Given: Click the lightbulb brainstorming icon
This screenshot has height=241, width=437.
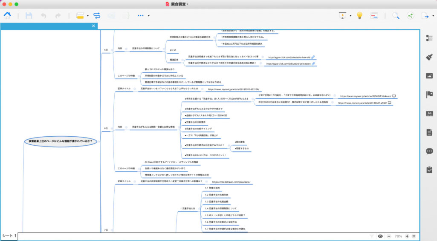Looking at the screenshot, I should (x=359, y=16).
